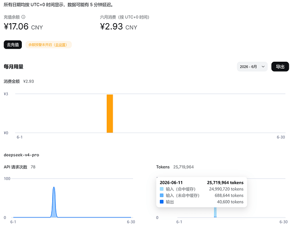Click the info icon beside 充值余额
The height and width of the screenshot is (227, 302).
pos(23,17)
